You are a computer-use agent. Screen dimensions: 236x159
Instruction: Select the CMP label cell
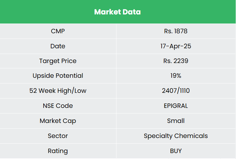tap(58, 31)
